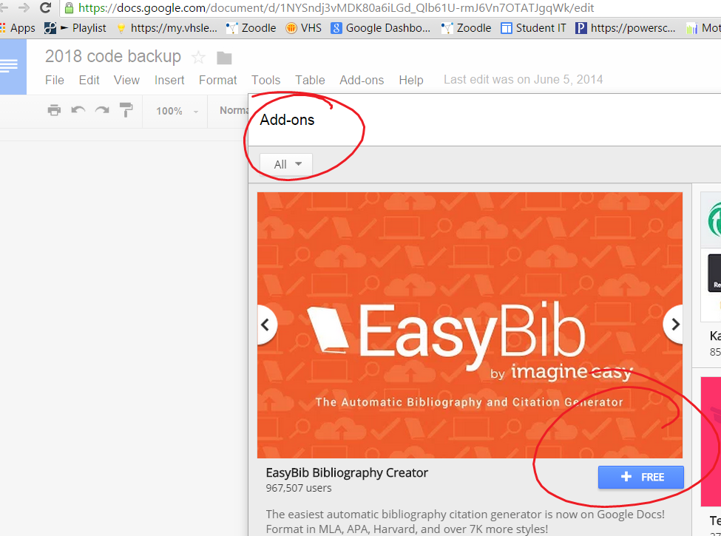Open the Format menu
The width and height of the screenshot is (721, 536).
(217, 80)
